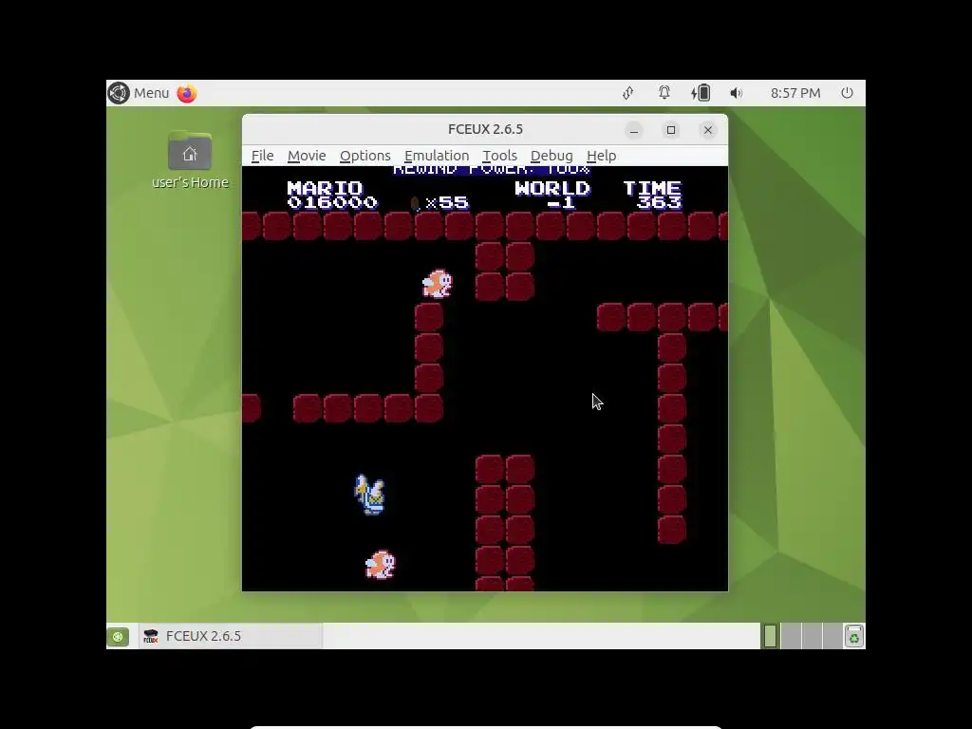Viewport: 972px width, 729px height.
Task: Click the upper red Cheep Cheep fish
Action: [x=437, y=284]
